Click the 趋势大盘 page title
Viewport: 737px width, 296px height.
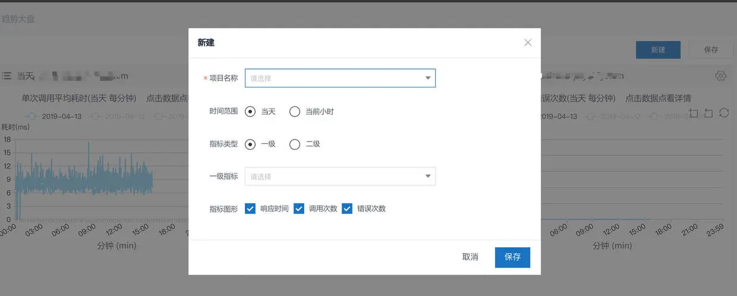coord(18,19)
